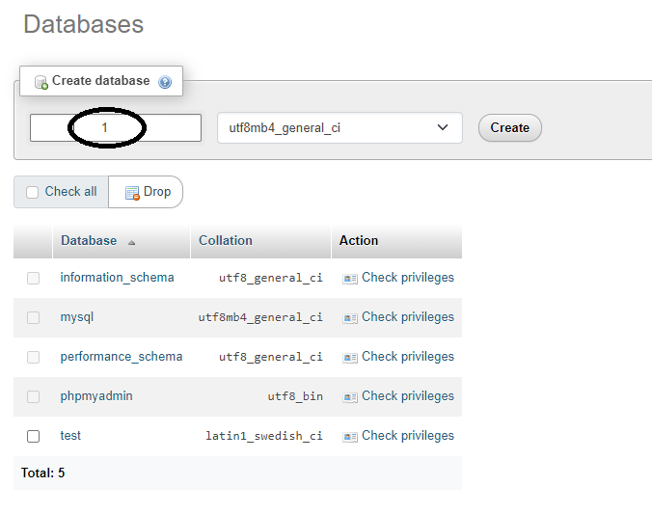The width and height of the screenshot is (652, 514).
Task: Click the privileges icon for information_schema
Action: tap(350, 279)
